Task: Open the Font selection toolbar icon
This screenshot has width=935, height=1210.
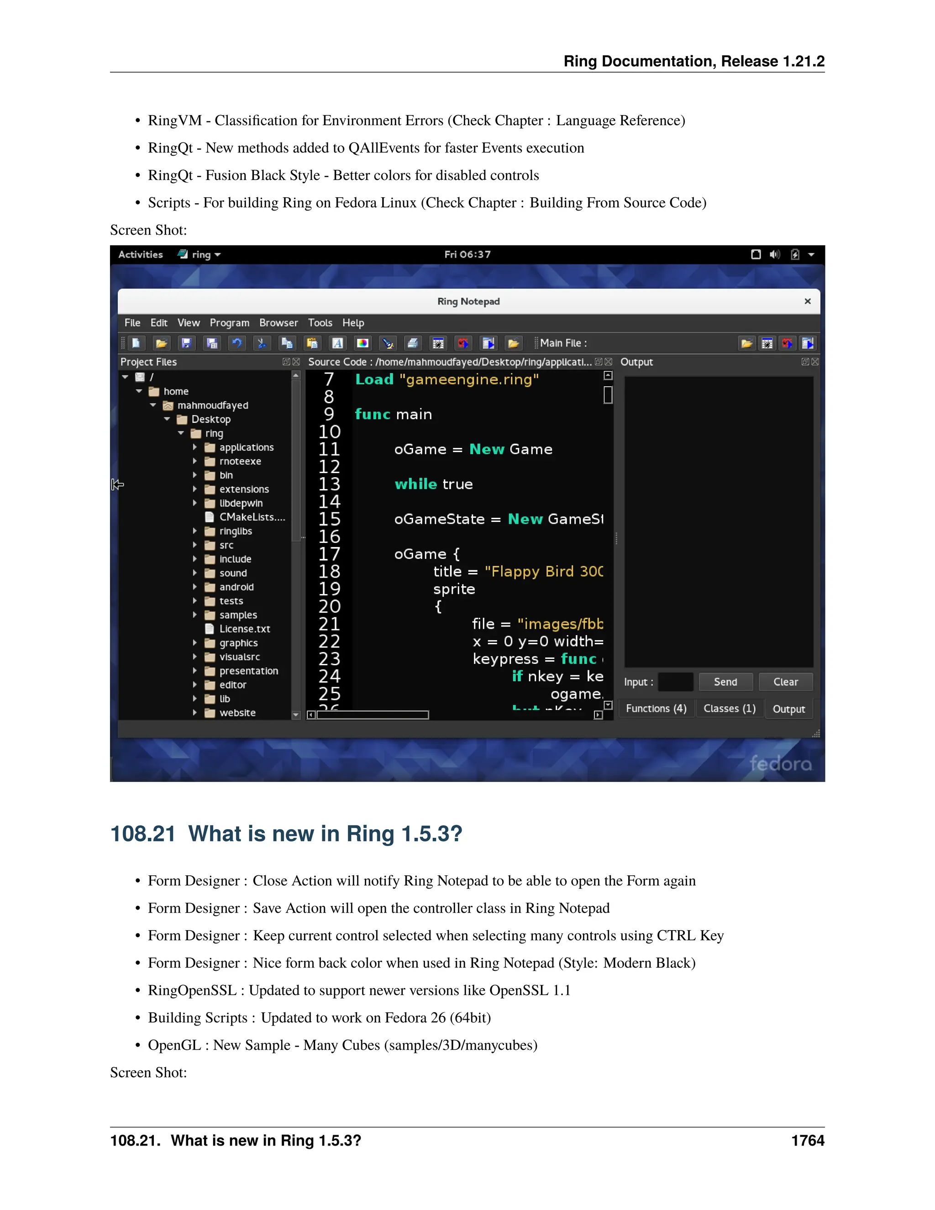Action: [x=337, y=343]
